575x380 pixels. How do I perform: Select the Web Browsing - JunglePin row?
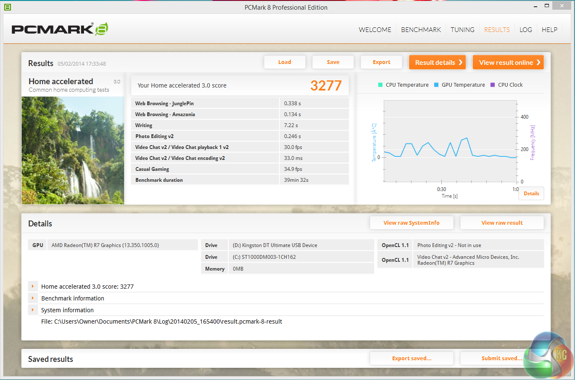240,104
